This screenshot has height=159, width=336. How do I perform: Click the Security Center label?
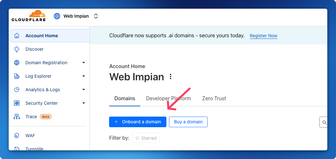[42, 103]
